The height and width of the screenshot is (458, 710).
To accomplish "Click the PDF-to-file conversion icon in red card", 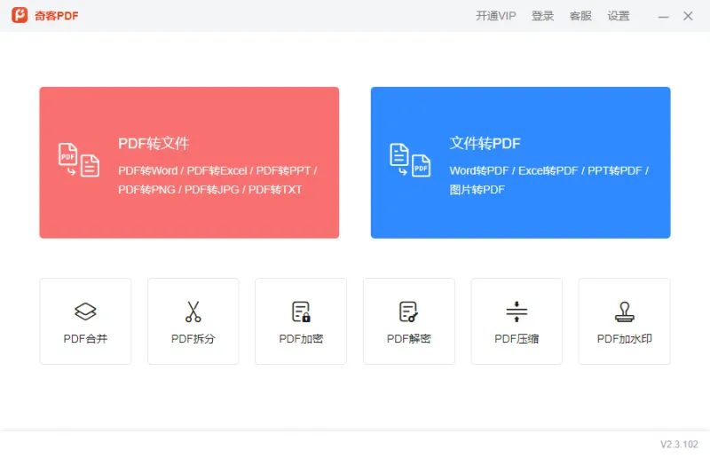I will click(x=78, y=160).
